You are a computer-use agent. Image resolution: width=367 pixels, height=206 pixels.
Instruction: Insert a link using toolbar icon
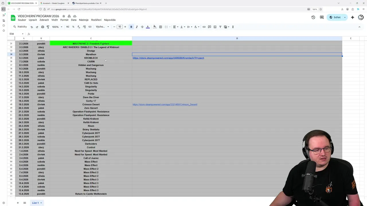pyautogui.click(x=204, y=27)
